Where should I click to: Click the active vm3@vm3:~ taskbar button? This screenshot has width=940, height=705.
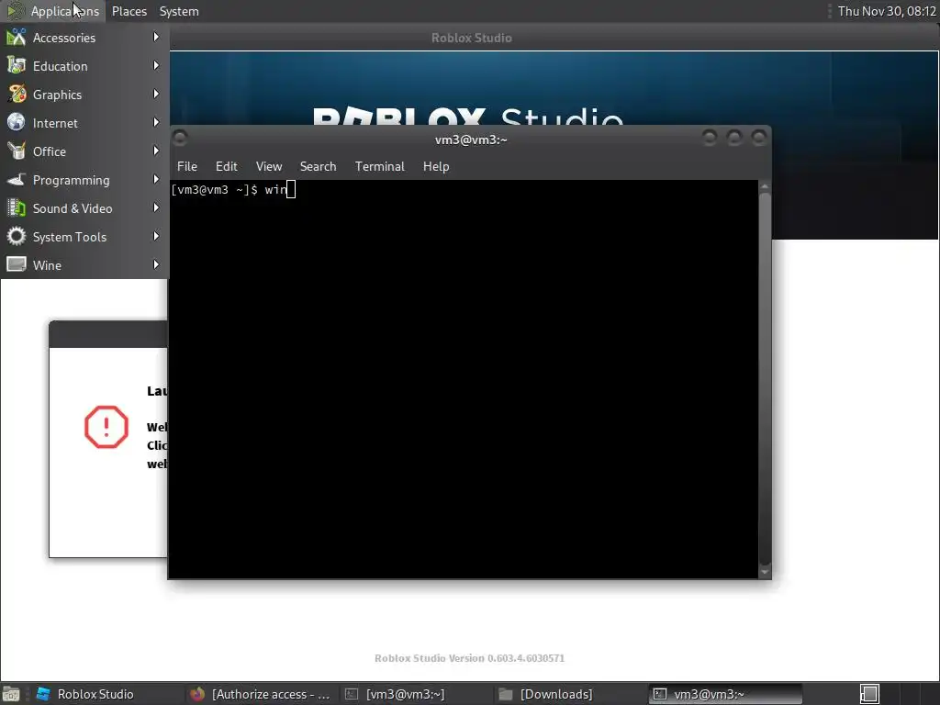tap(725, 694)
